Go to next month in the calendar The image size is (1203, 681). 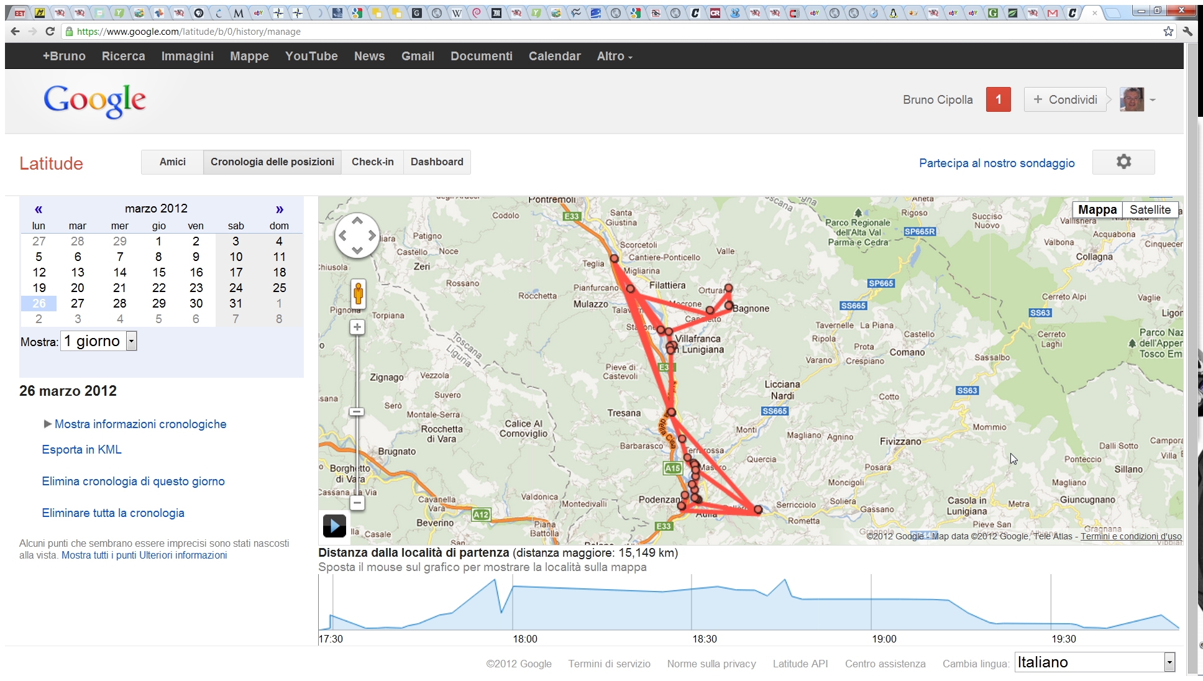click(280, 209)
